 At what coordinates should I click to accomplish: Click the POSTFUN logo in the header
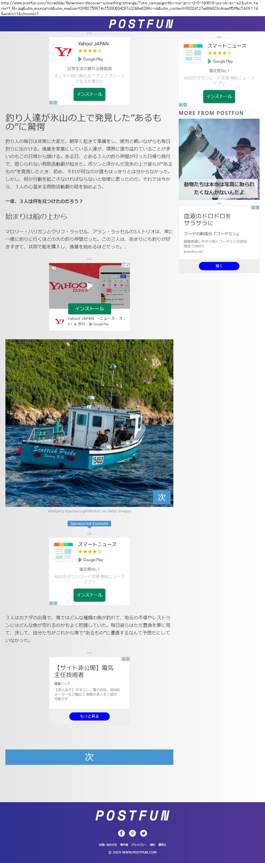click(141, 24)
